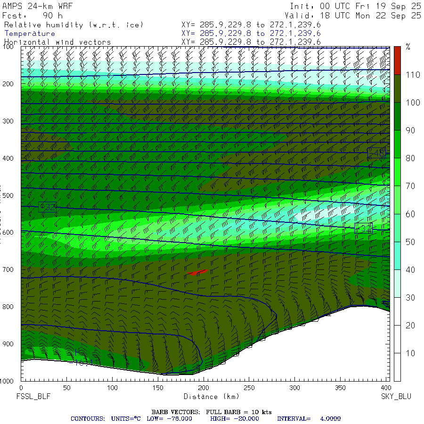This screenshot has width=424, height=424.
Task: Click the blue 'Temperature' legend label
Action: (x=30, y=33)
